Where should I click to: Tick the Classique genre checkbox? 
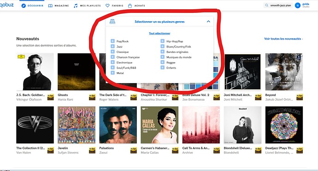tap(112, 51)
